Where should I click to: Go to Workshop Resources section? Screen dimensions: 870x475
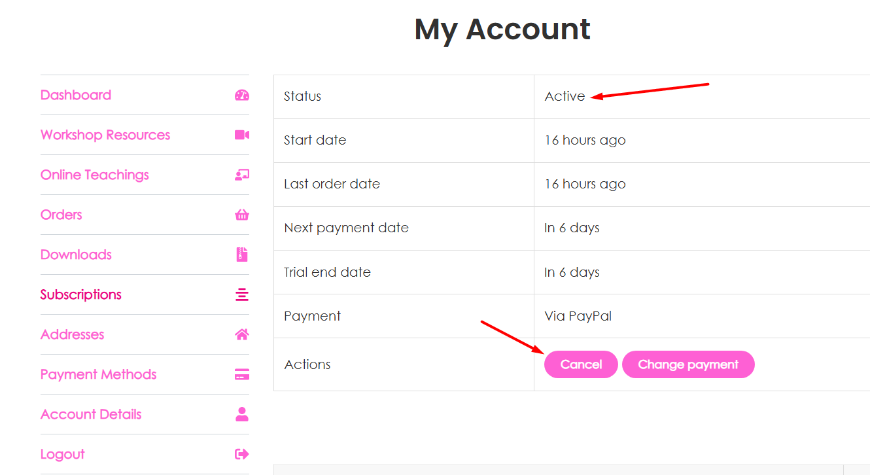pos(105,135)
